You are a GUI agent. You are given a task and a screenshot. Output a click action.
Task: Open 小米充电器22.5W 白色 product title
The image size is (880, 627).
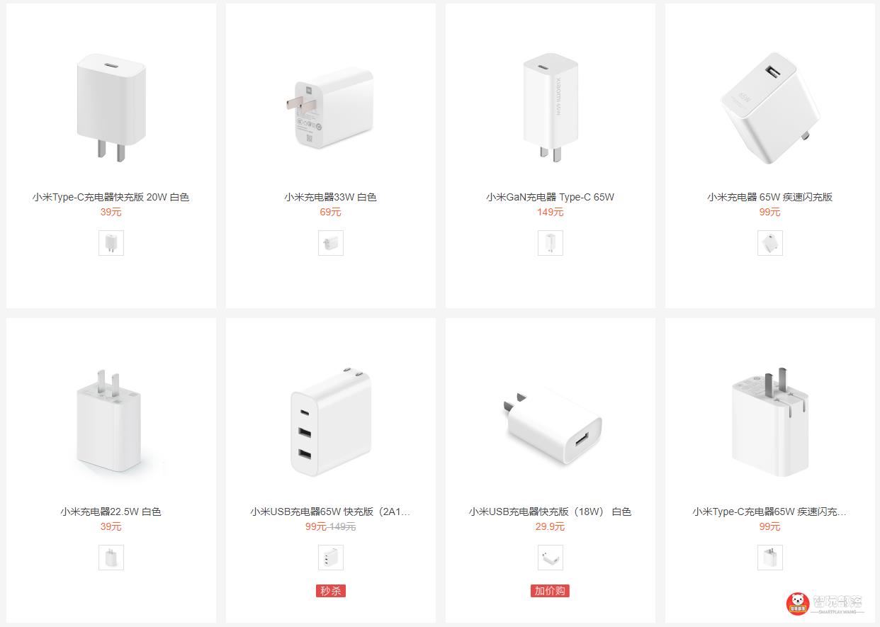pos(111,512)
